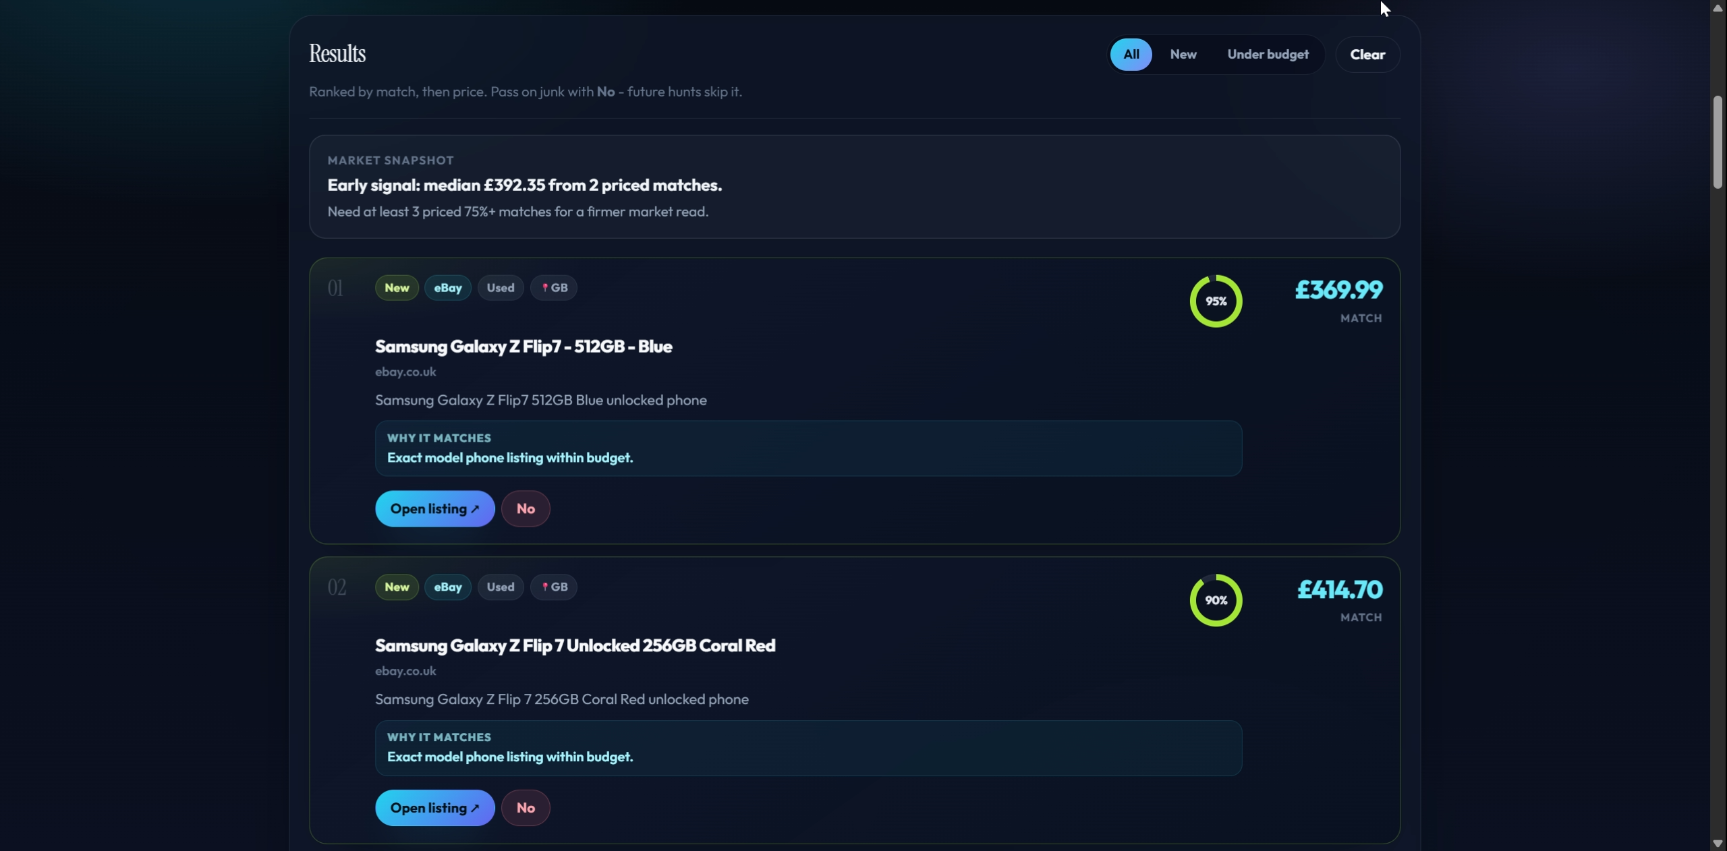Click the 95% match ring indicator
The width and height of the screenshot is (1727, 851).
point(1216,301)
